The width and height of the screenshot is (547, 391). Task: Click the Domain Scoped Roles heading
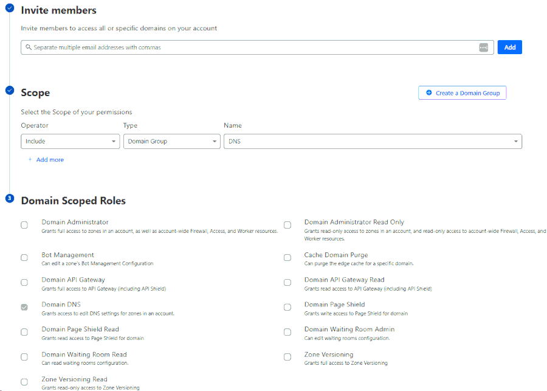click(x=74, y=201)
